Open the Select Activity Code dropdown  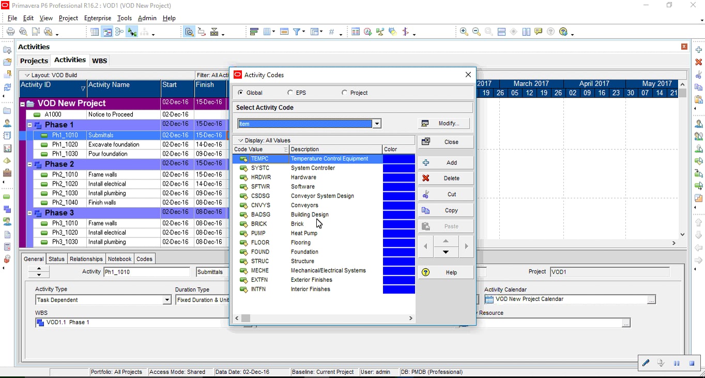(x=377, y=124)
